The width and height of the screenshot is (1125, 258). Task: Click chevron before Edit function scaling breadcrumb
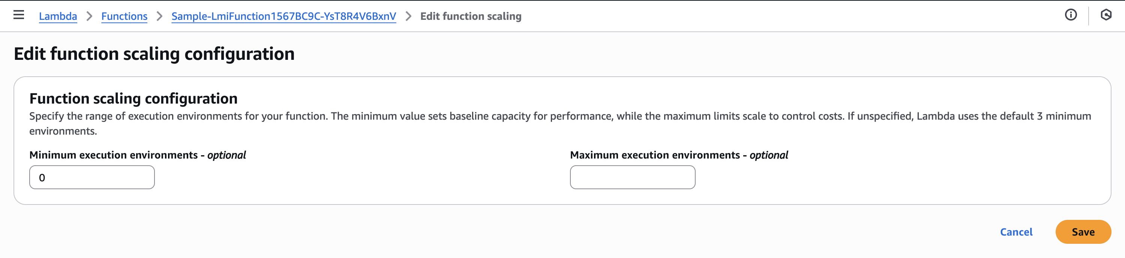point(408,16)
